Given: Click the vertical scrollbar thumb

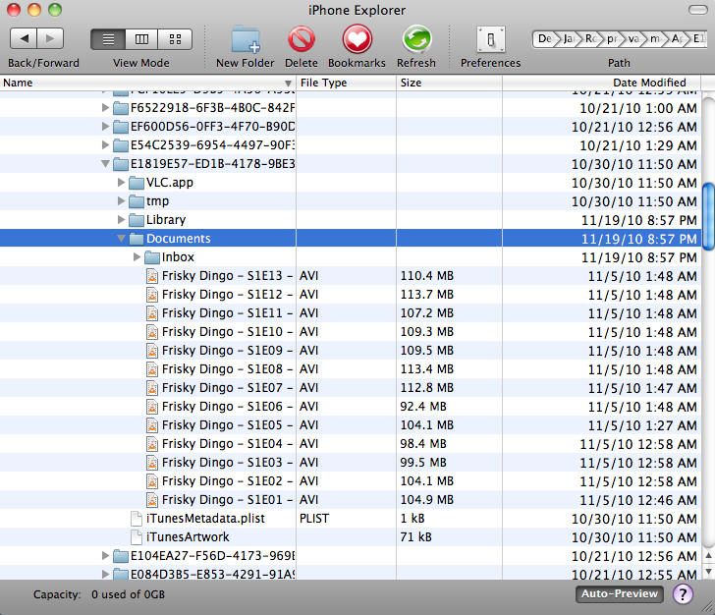Looking at the screenshot, I should (708, 217).
